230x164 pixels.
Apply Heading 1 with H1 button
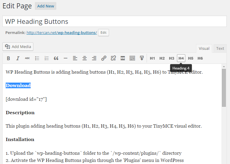pos(153,58)
